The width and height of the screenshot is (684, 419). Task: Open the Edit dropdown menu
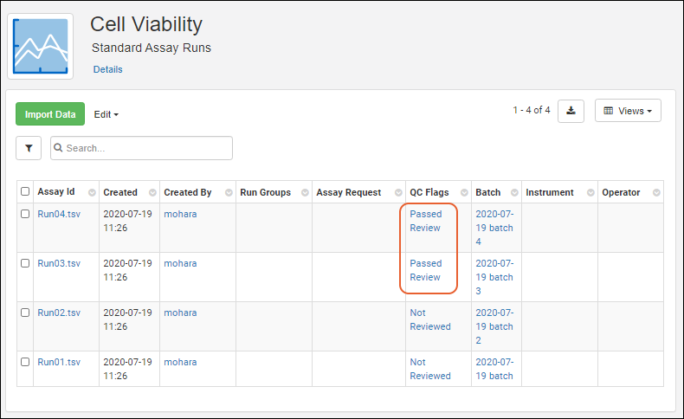pyautogui.click(x=106, y=114)
